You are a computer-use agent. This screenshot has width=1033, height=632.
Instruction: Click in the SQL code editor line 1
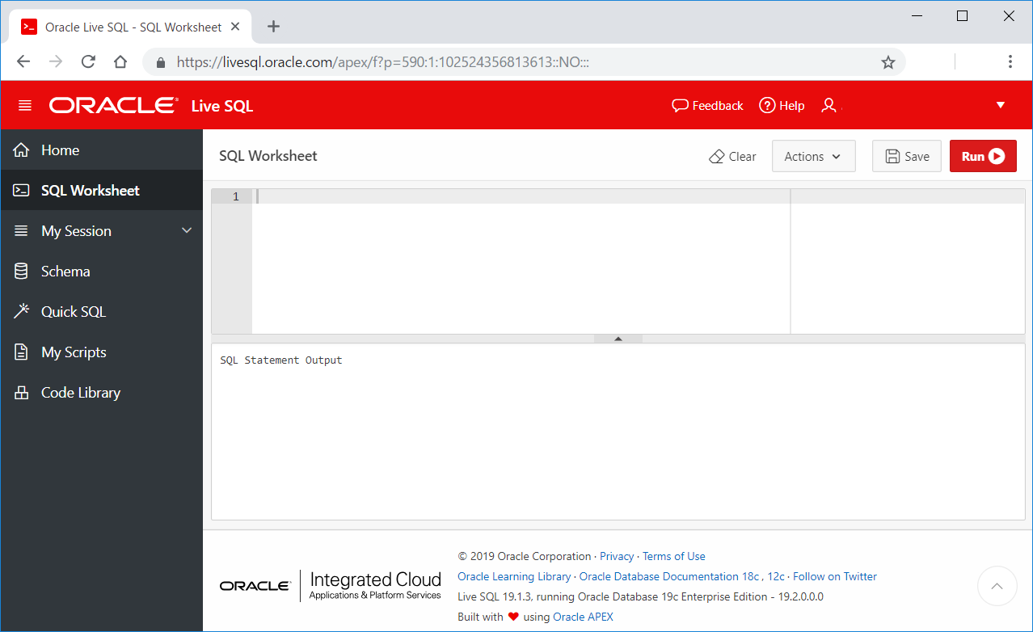click(404, 196)
